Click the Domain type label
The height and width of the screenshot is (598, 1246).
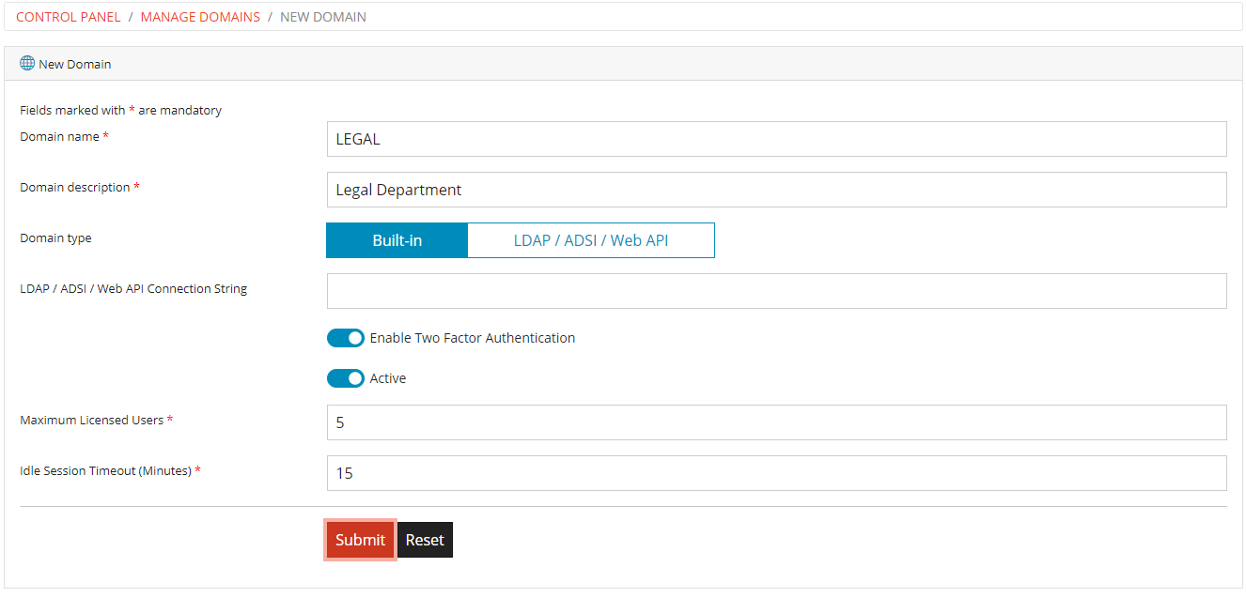(55, 238)
